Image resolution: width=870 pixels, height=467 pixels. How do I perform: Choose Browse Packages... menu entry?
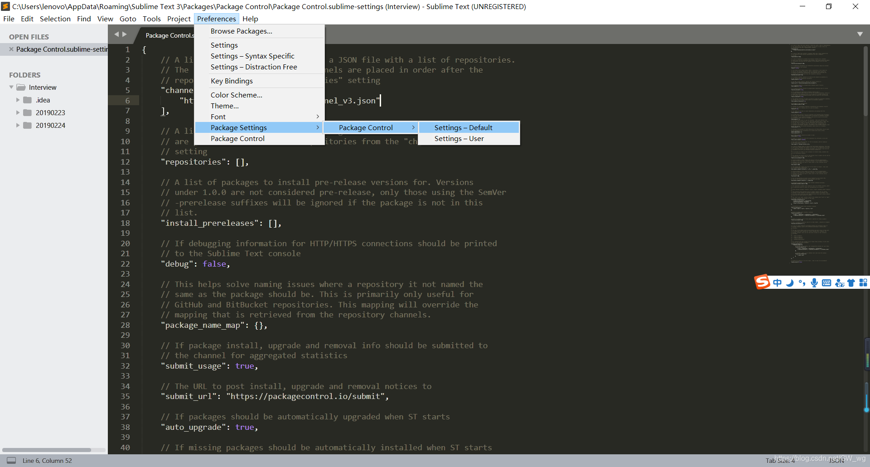pos(259,31)
